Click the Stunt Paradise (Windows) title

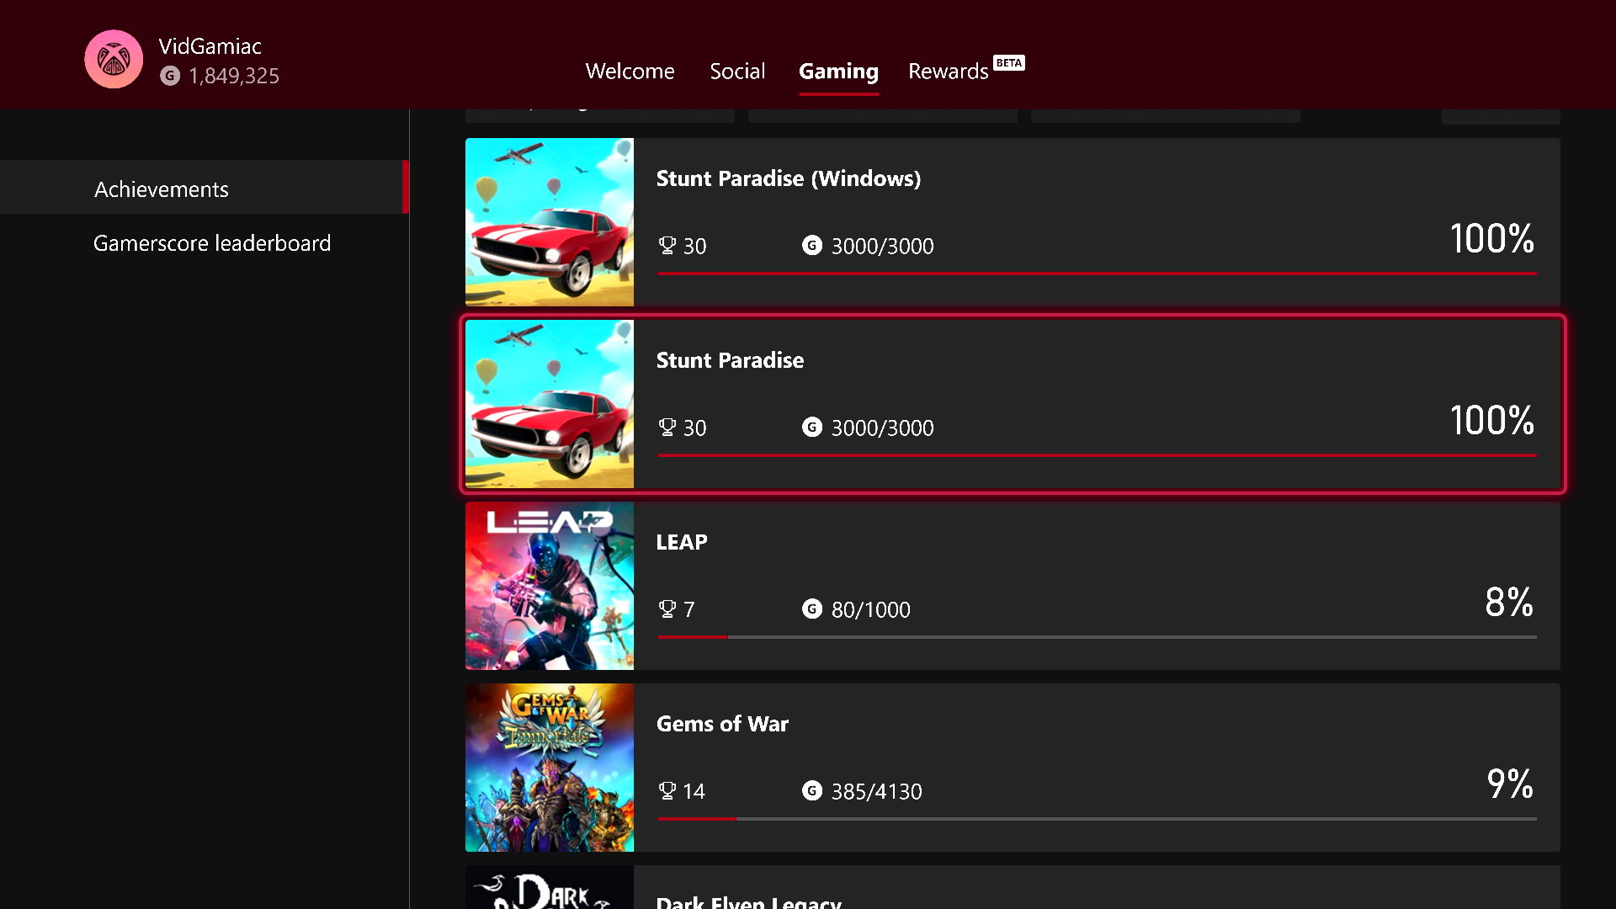tap(788, 178)
